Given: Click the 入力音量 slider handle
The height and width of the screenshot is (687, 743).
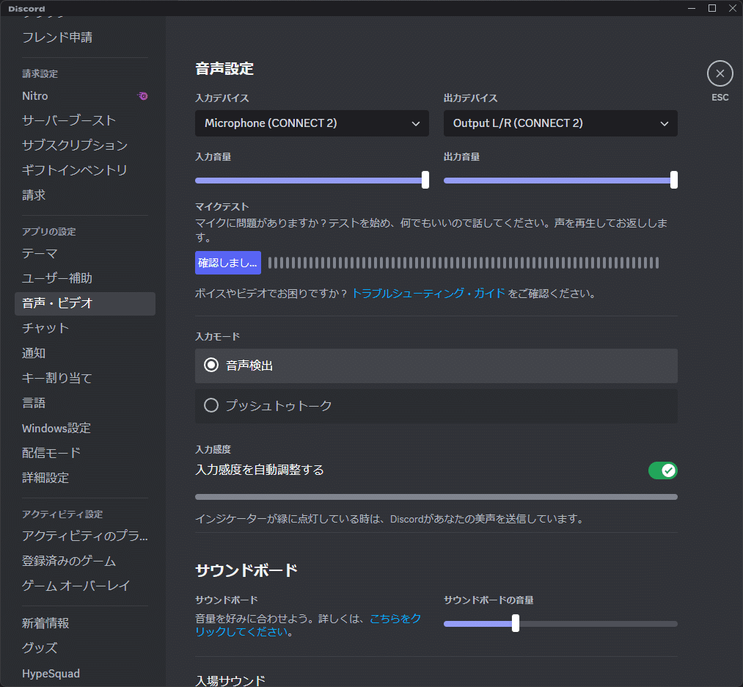Looking at the screenshot, I should [425, 180].
